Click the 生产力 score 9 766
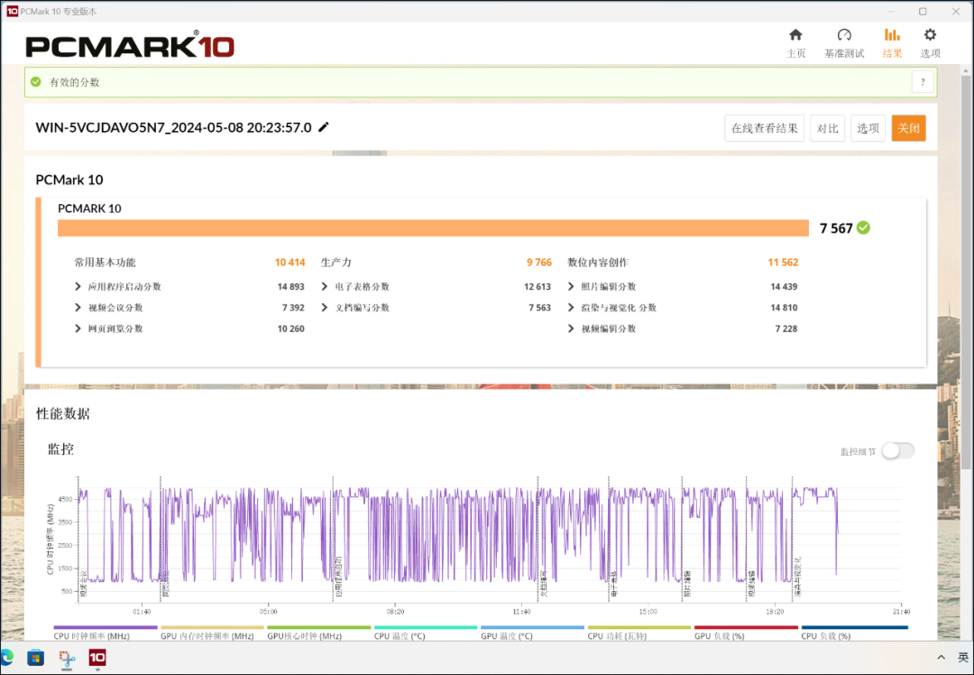This screenshot has height=675, width=974. coord(539,263)
